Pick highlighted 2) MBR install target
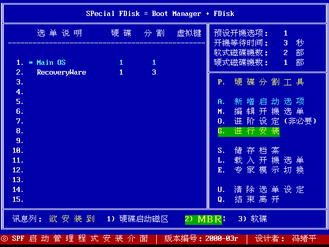Image resolution: width=329 pixels, height=247 pixels. (x=204, y=220)
